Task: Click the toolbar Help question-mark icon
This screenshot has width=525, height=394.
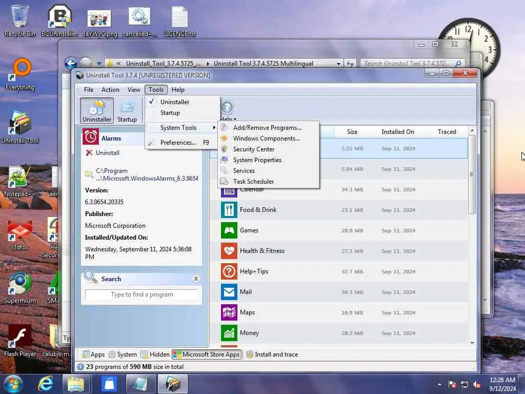Action: coord(227,108)
